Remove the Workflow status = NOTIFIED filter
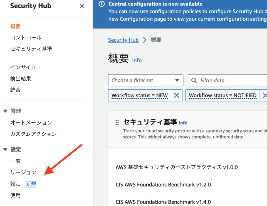Viewport: 267px width, 206px height. tap(264, 95)
